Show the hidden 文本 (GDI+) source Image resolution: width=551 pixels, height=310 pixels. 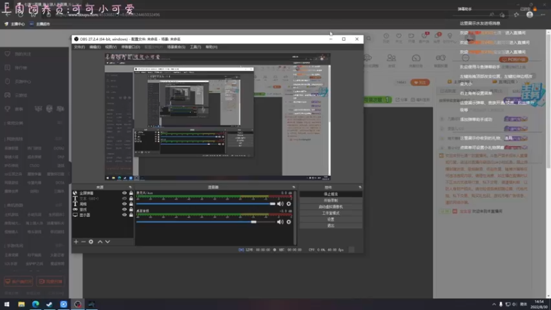[x=124, y=198]
